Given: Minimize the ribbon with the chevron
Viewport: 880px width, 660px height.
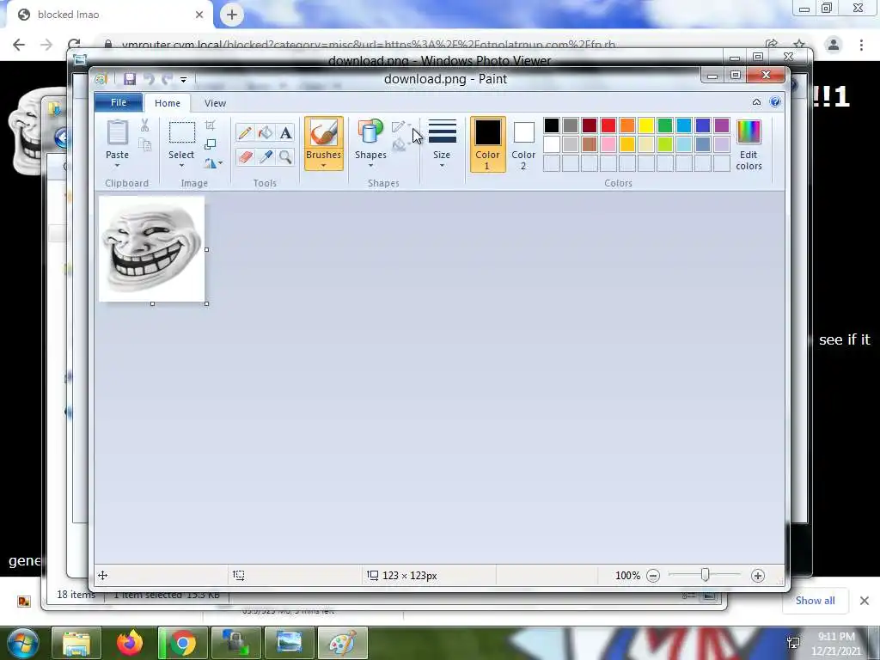Looking at the screenshot, I should pyautogui.click(x=756, y=102).
